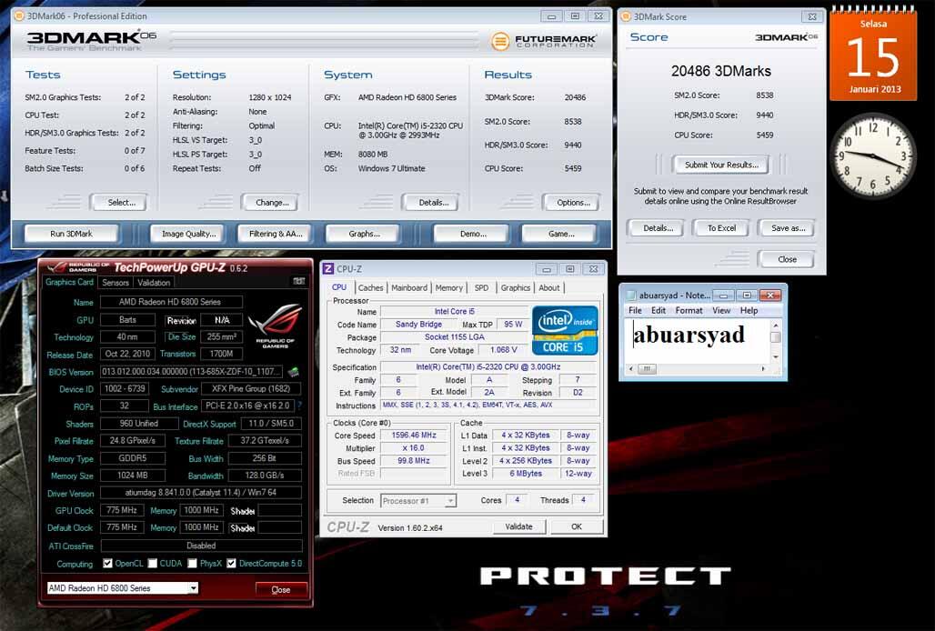Click the Run 3DMark button
Viewport: 935px width, 631px height.
pyautogui.click(x=72, y=234)
